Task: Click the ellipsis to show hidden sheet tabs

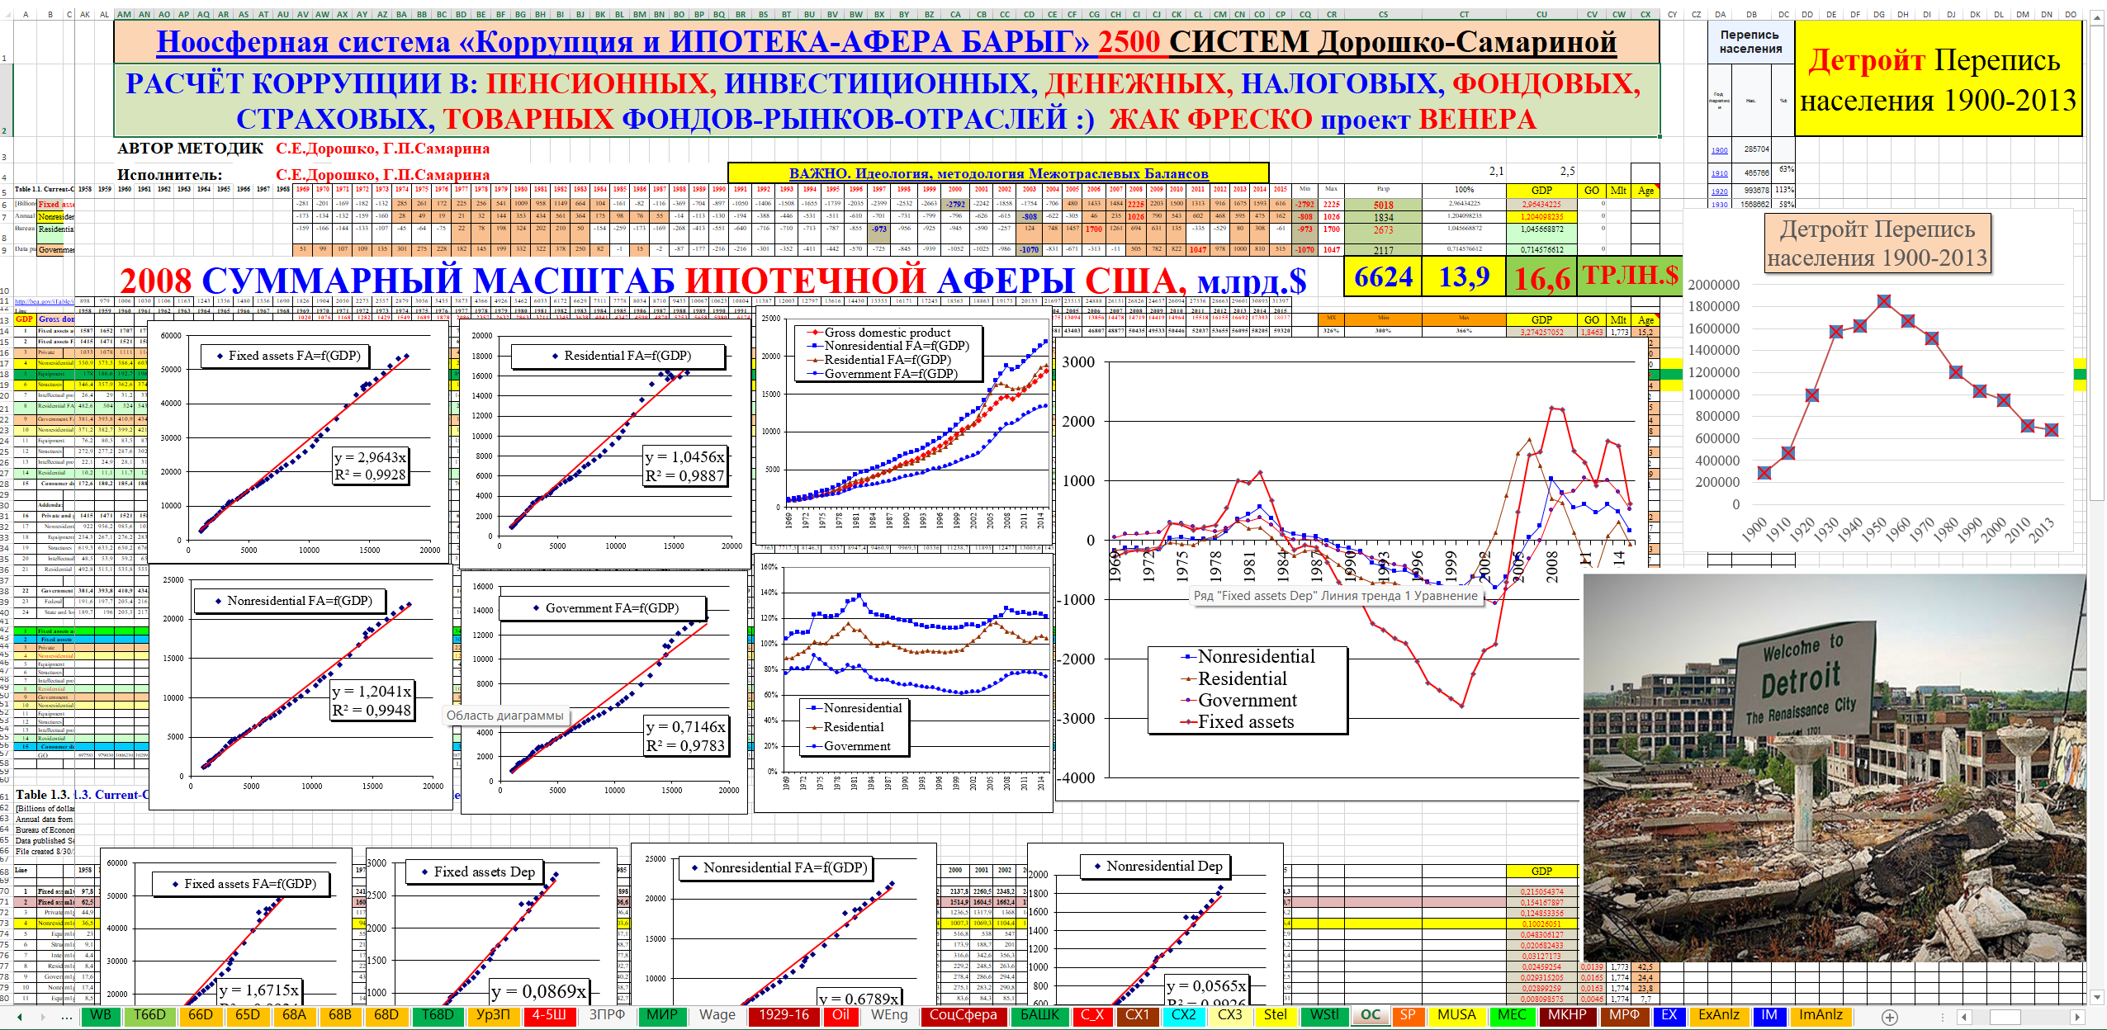Action: (x=67, y=1017)
